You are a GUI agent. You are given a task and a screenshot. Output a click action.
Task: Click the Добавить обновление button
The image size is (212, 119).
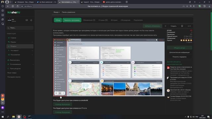pos(152,26)
